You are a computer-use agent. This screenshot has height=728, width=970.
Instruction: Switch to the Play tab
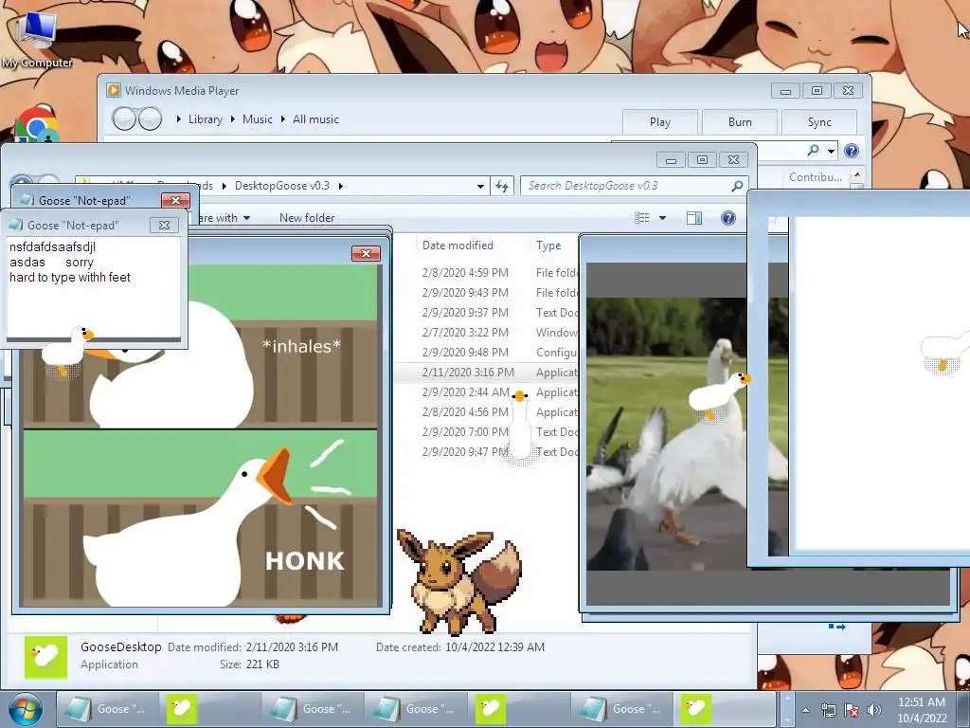pos(660,122)
